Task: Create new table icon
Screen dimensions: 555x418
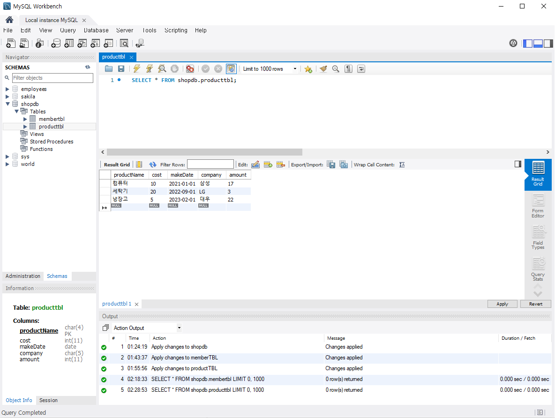Action: coord(69,43)
